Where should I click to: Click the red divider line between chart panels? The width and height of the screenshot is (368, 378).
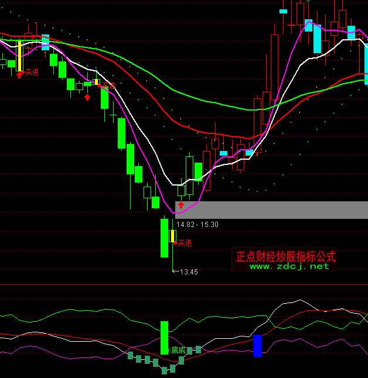184,285
